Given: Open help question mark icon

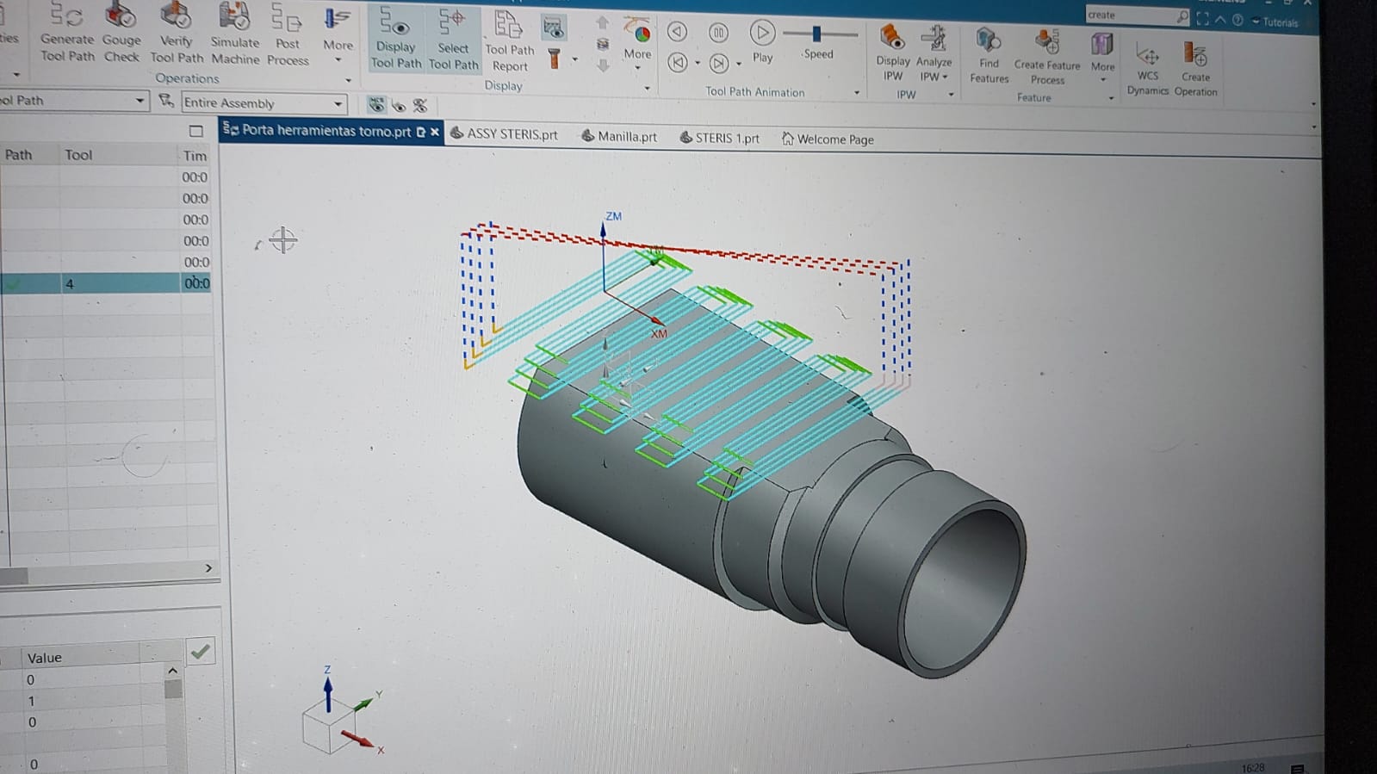Looking at the screenshot, I should (1237, 20).
